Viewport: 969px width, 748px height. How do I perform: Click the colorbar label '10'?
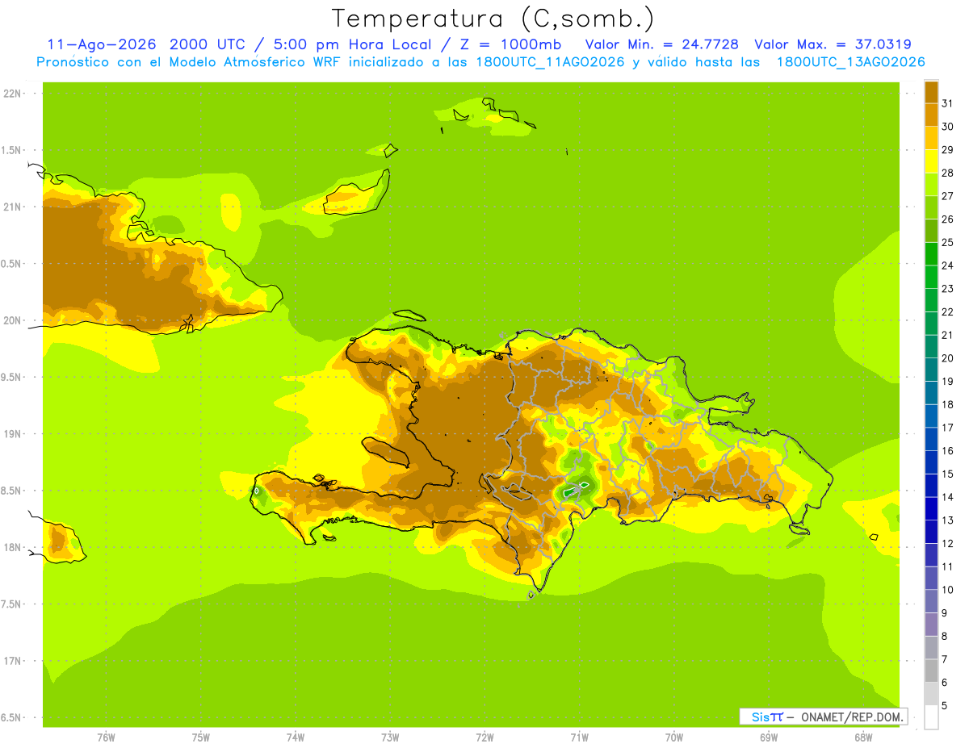pos(947,590)
